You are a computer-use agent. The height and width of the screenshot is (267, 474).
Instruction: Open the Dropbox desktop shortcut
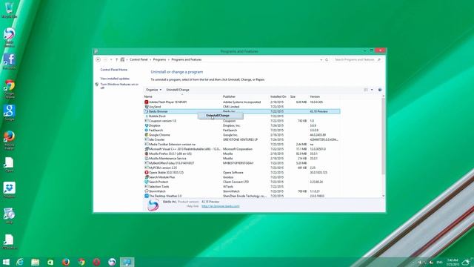[9, 190]
